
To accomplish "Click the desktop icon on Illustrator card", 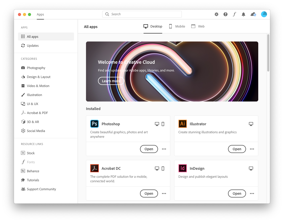I will 251,124.
